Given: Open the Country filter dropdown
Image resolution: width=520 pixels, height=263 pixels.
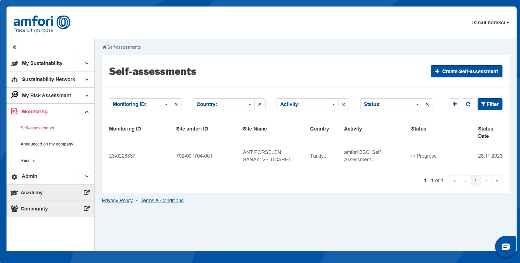Looking at the screenshot, I should (x=224, y=104).
